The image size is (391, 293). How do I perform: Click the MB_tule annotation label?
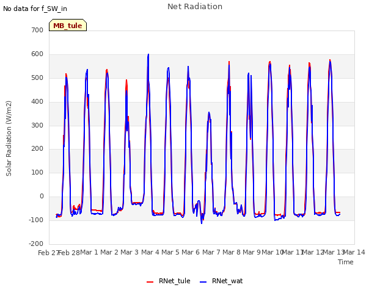[x=68, y=25]
